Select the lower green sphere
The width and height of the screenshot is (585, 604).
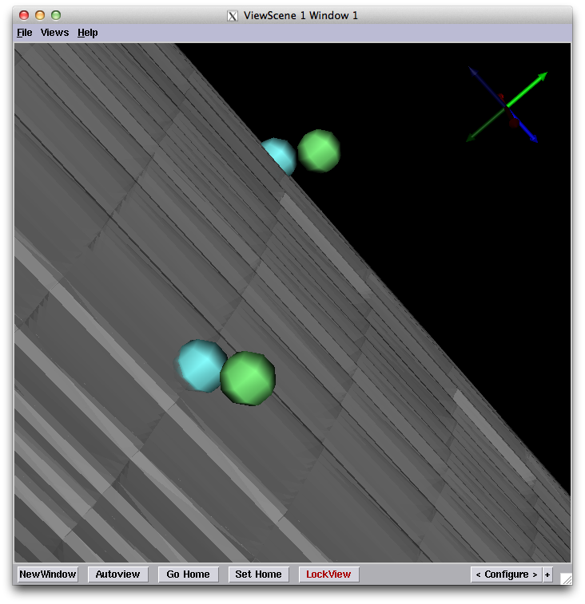pos(248,378)
